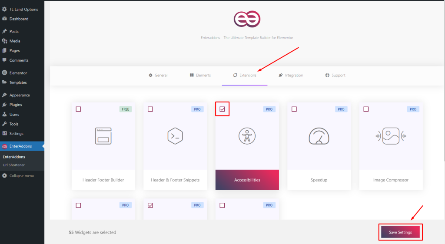
Task: Click the Elements tab grid icon
Action: pyautogui.click(x=192, y=75)
